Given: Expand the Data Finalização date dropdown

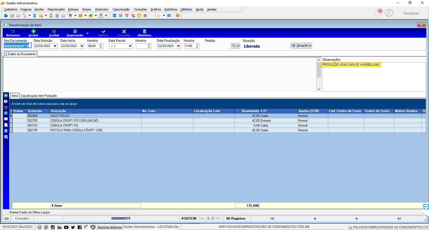Looking at the screenshot, I should point(179,46).
